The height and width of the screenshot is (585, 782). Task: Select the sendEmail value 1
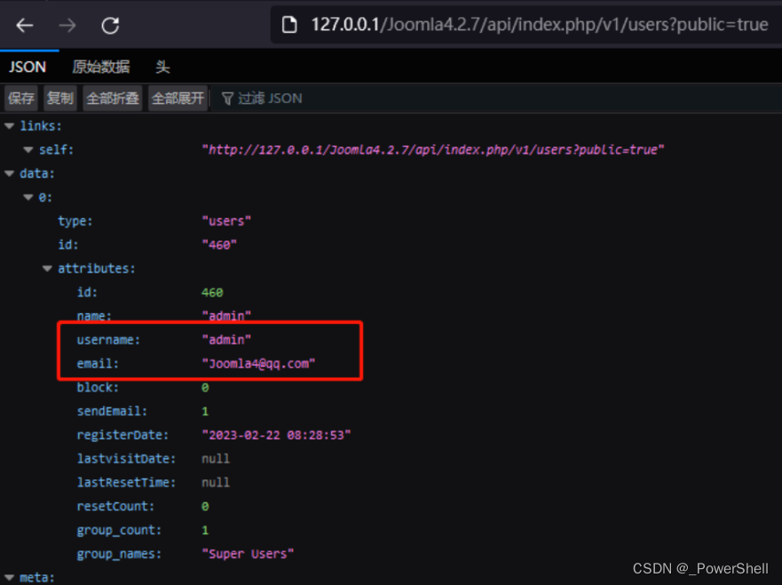tap(205, 411)
